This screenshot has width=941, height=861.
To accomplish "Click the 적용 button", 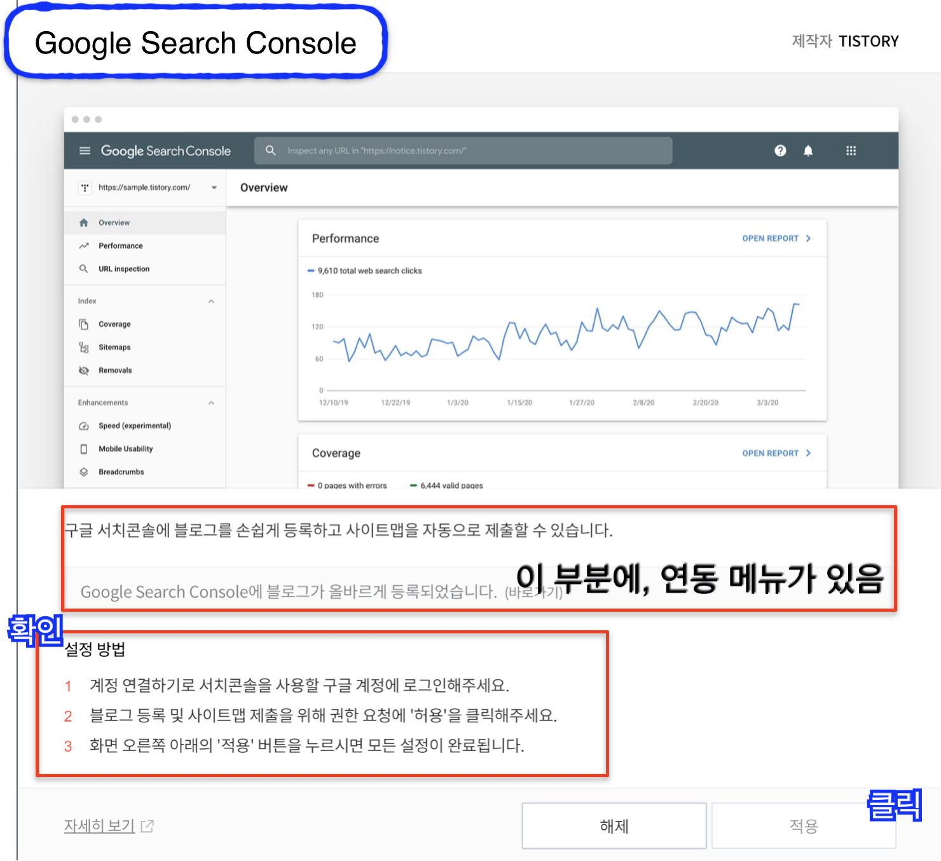I will 804,825.
